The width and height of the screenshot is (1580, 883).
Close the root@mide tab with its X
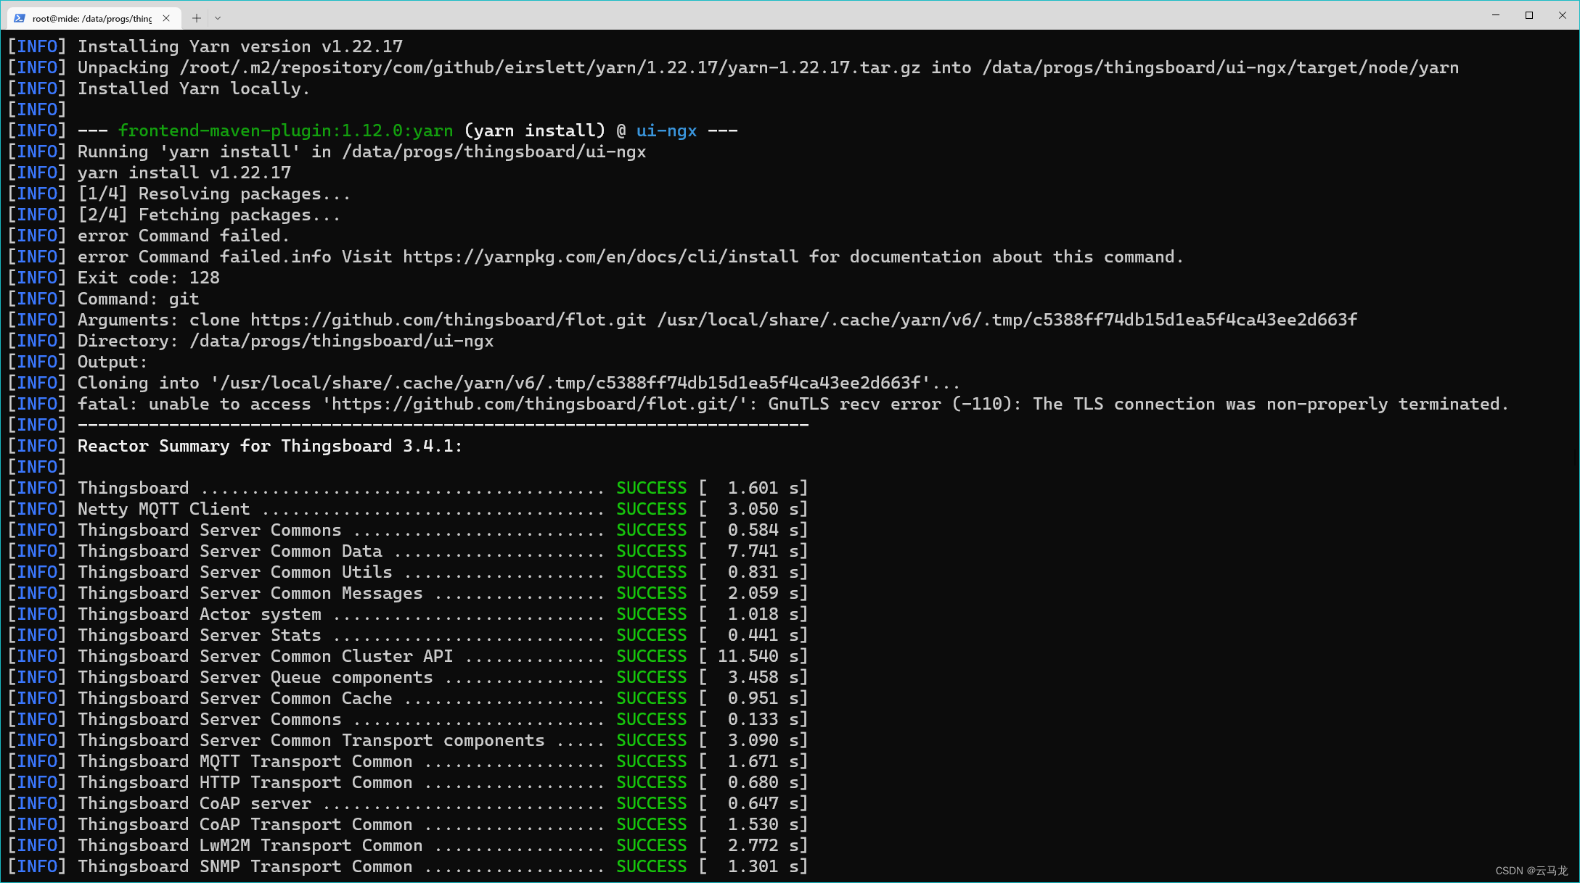coord(165,18)
